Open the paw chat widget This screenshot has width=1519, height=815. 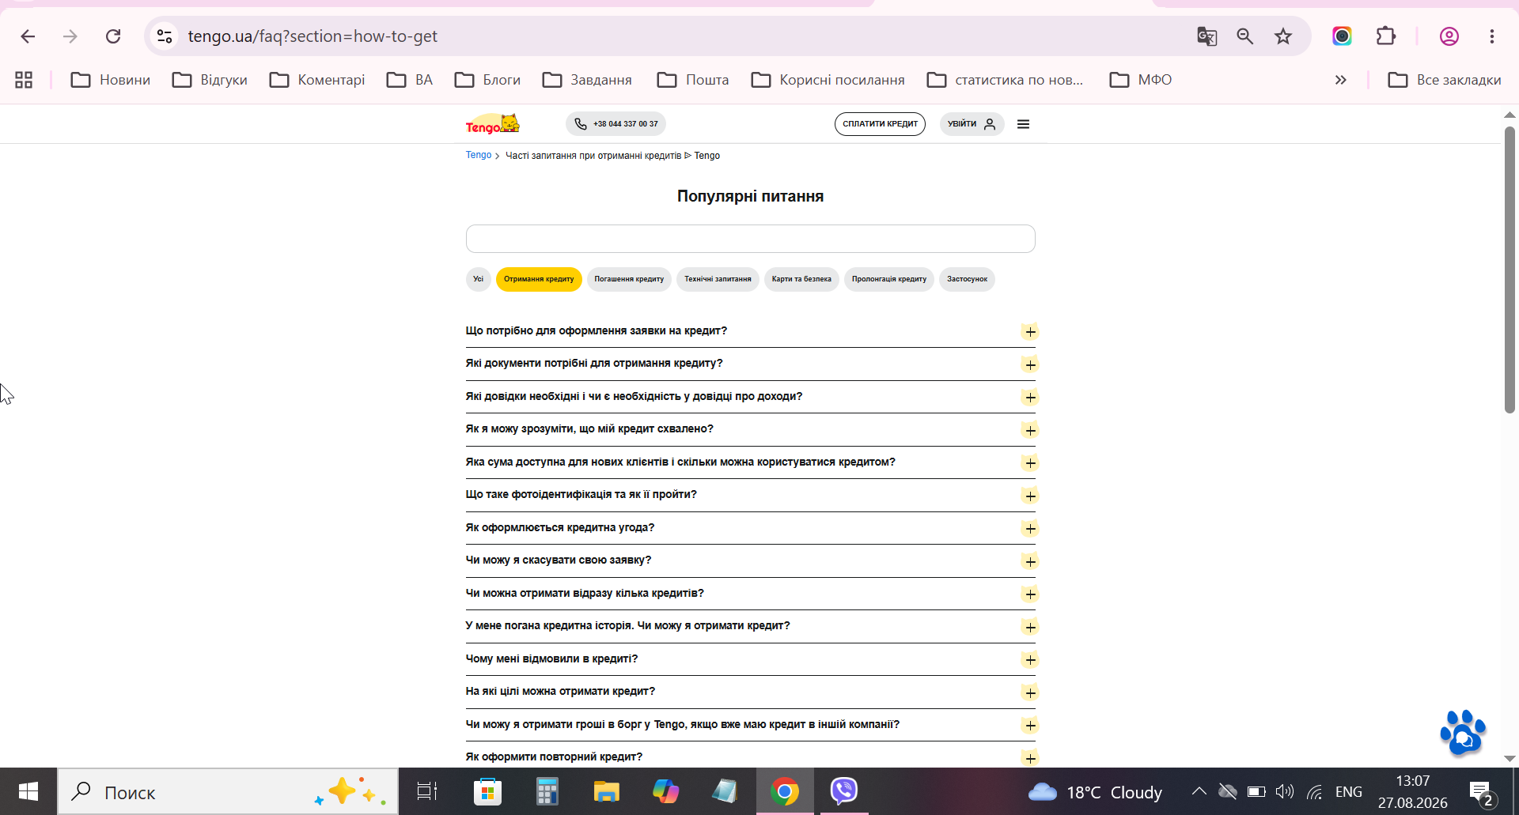point(1463,732)
